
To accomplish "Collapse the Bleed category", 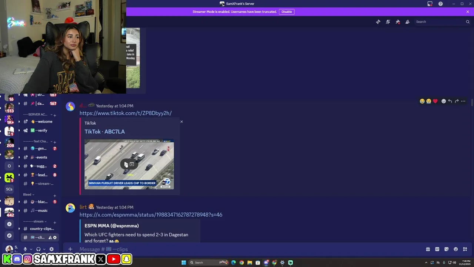I will click(29, 195).
